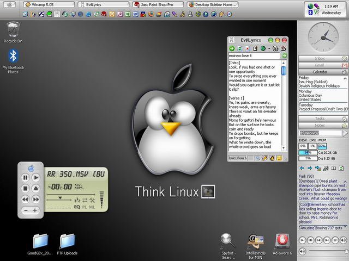Click the pencil icon in EvilLyrics status bar
The height and width of the screenshot is (261, 349).
coord(264,158)
